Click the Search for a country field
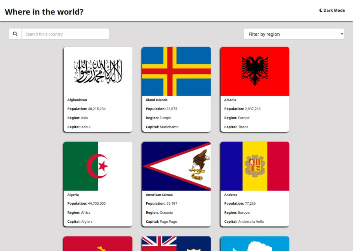The width and height of the screenshot is (353, 251). click(x=65, y=34)
